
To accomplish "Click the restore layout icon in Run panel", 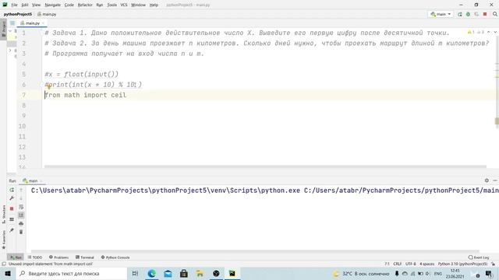I will pyautogui.click(x=12, y=219).
